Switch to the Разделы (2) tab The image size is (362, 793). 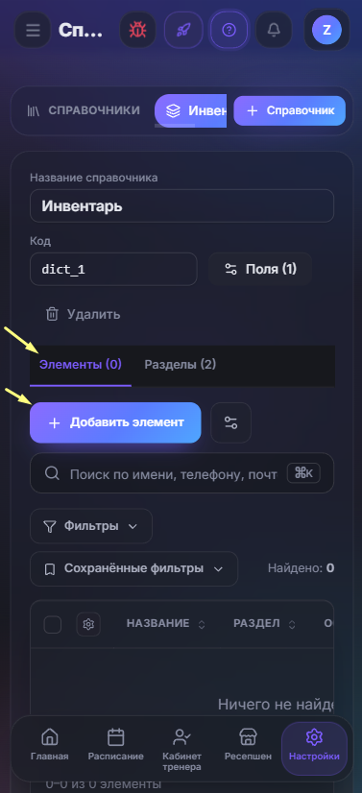[180, 364]
